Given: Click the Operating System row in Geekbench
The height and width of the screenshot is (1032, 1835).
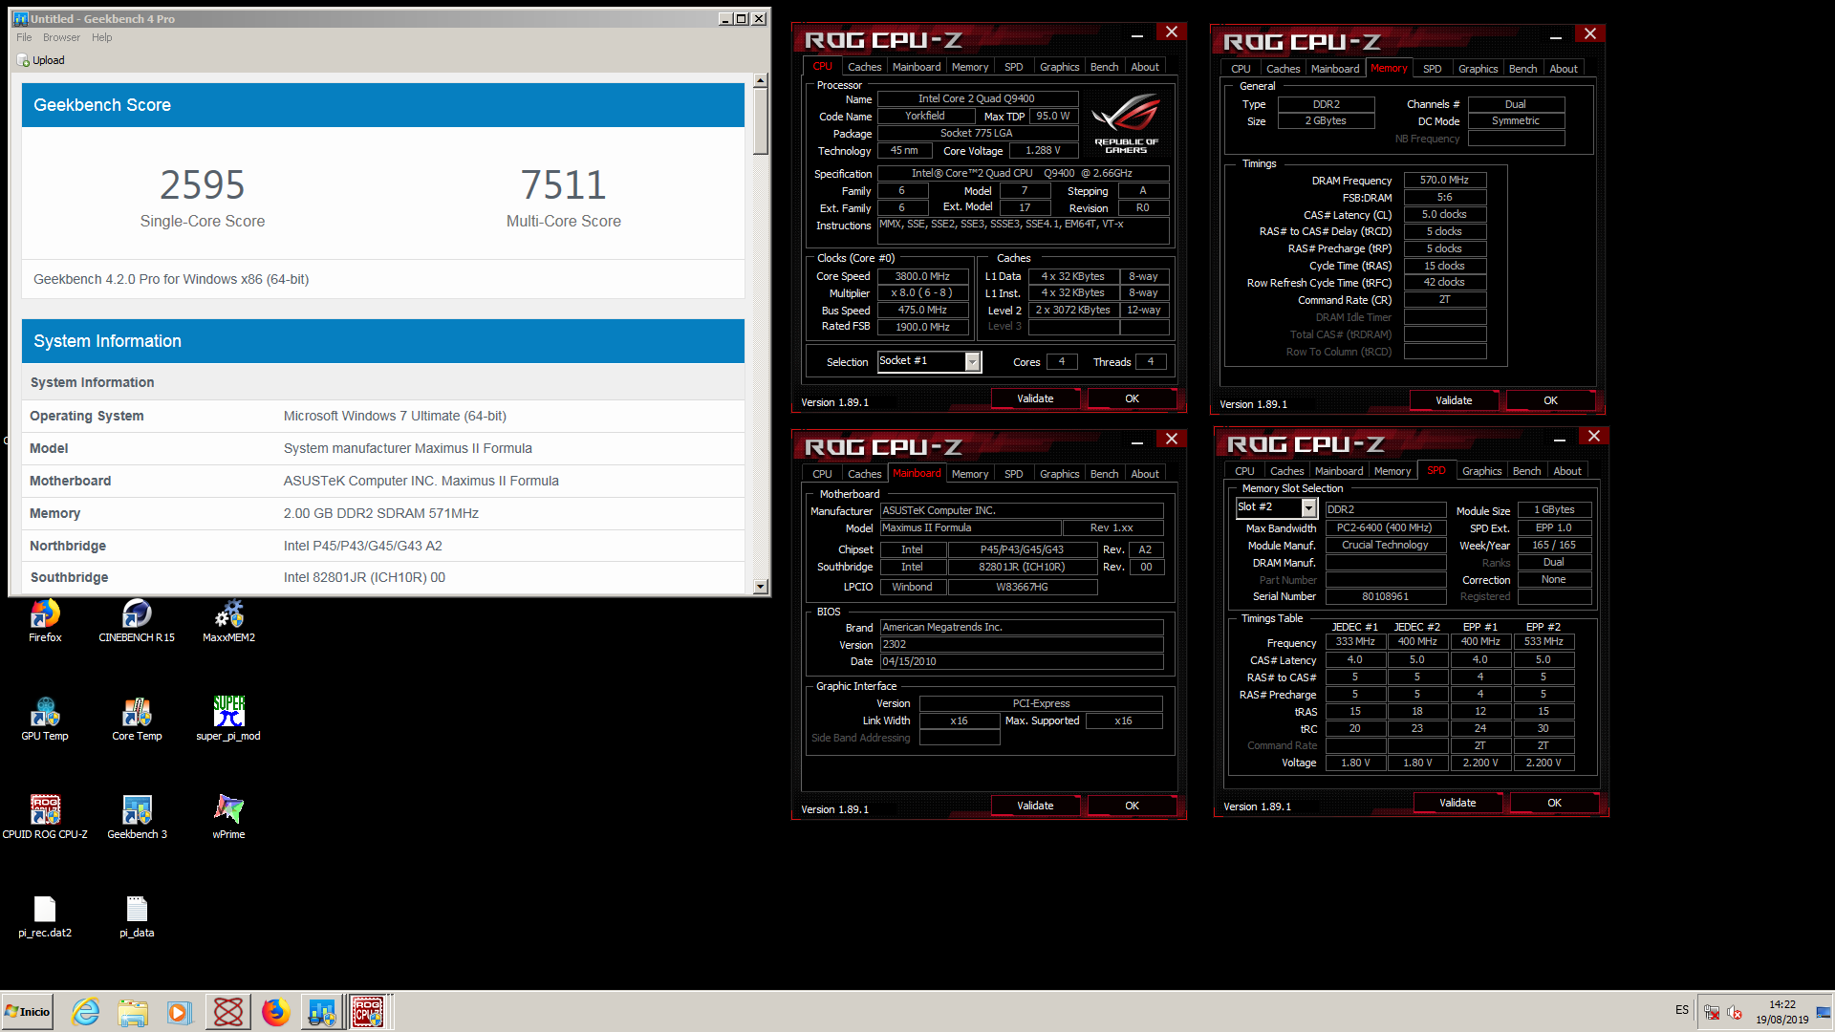Looking at the screenshot, I should coord(383,416).
